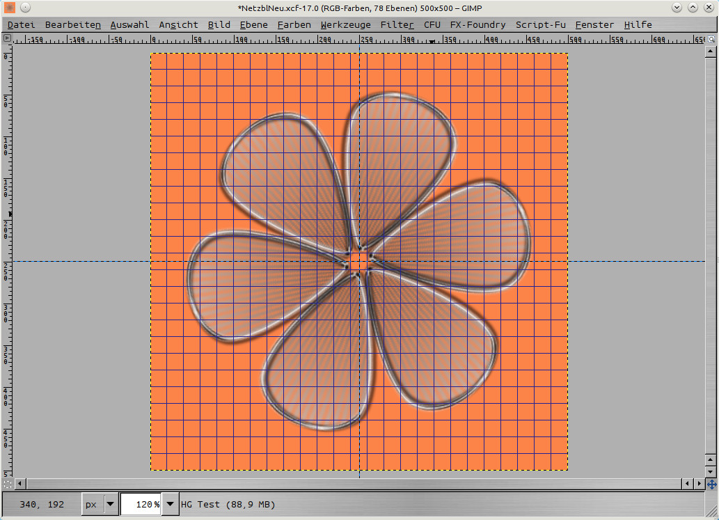Click the horizontal scrollbar track
The height and width of the screenshot is (520, 719).
[x=348, y=483]
